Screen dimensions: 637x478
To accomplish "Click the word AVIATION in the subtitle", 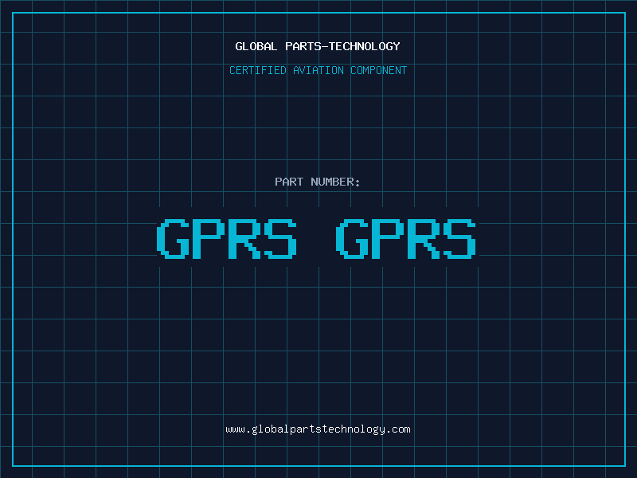I will coord(318,71).
